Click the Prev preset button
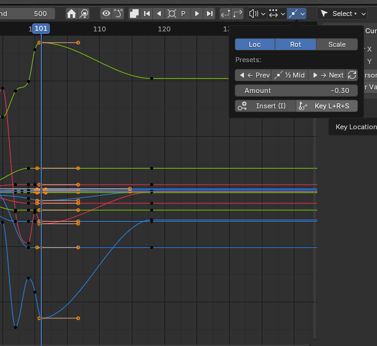 (x=254, y=75)
